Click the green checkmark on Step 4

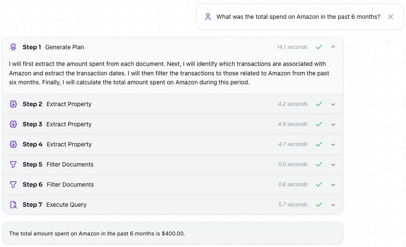(319, 144)
